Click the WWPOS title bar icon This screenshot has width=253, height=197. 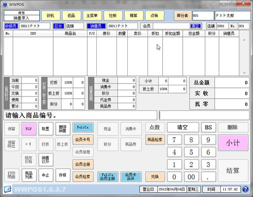(x=5, y=4)
